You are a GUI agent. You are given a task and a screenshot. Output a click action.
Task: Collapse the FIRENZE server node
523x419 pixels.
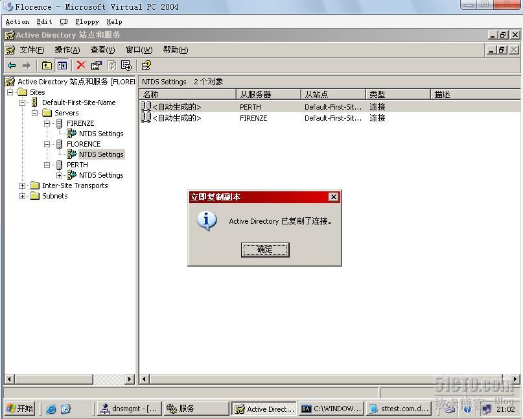point(47,123)
